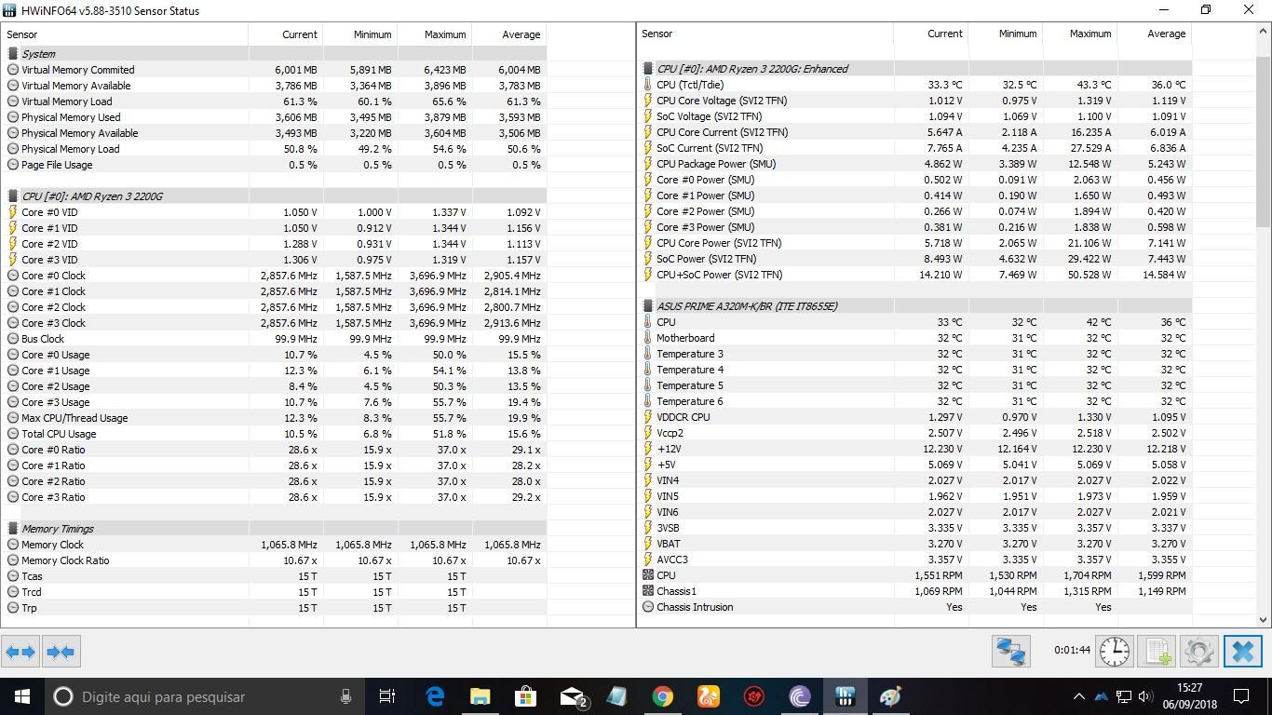The width and height of the screenshot is (1272, 715).
Task: Launch Google Chrome from taskbar
Action: [662, 696]
